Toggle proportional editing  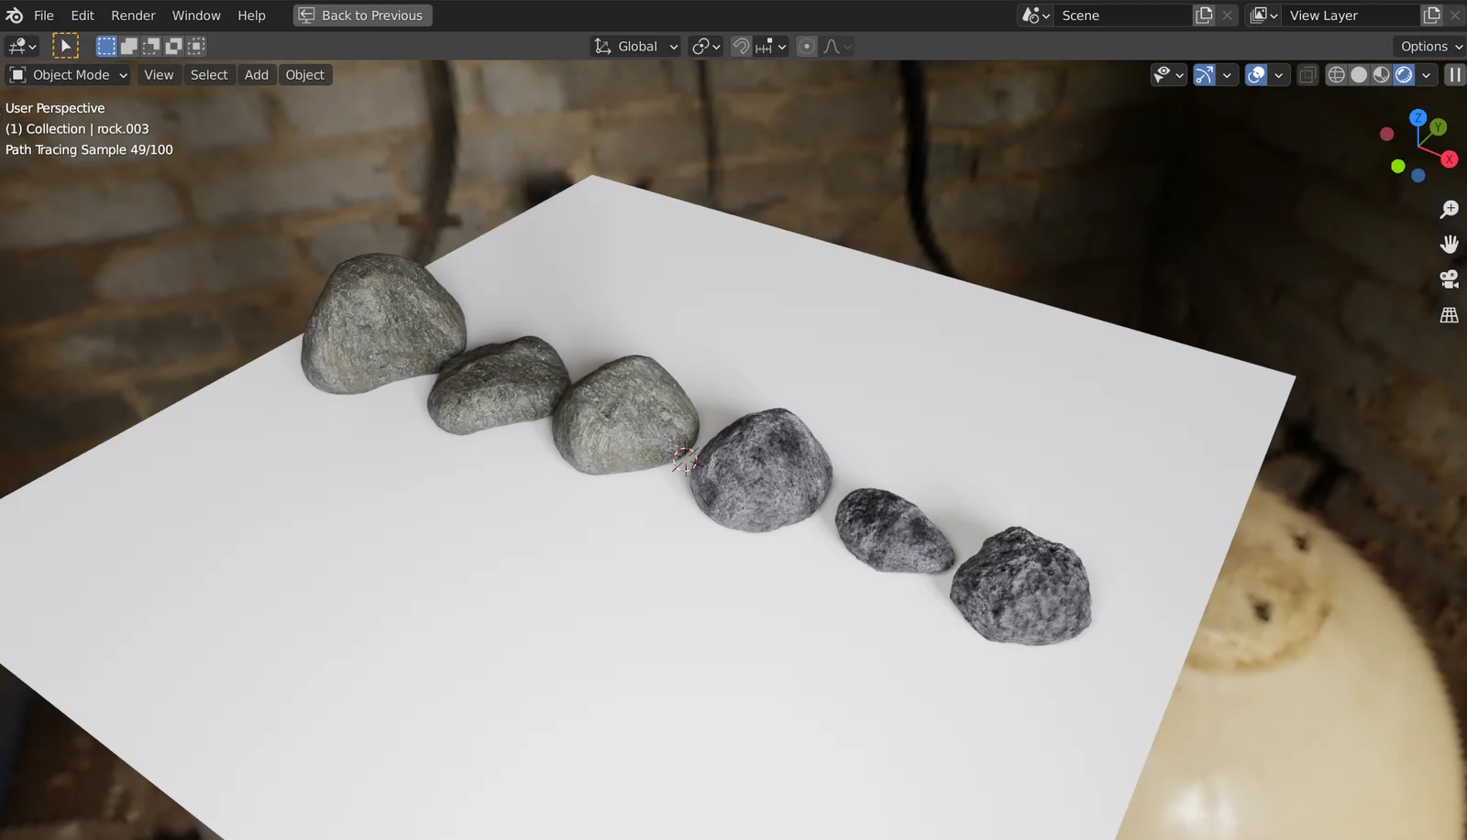[806, 46]
